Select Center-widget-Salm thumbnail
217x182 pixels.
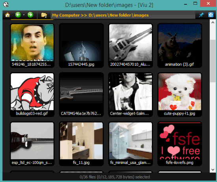[130, 95]
